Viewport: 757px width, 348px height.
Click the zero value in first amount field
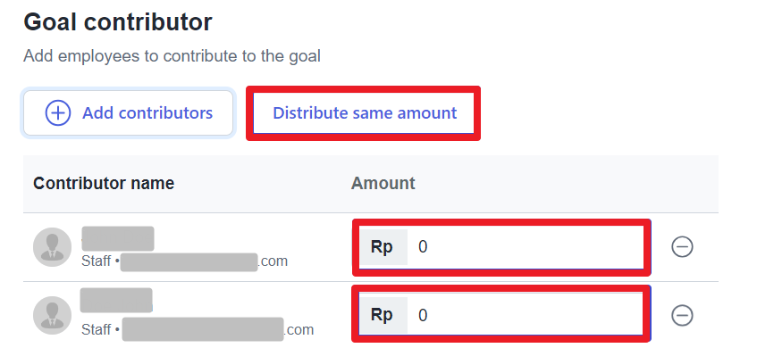(423, 247)
